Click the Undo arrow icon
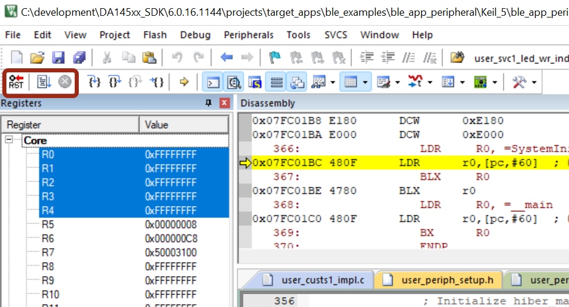This screenshot has height=307, width=569. [x=177, y=57]
